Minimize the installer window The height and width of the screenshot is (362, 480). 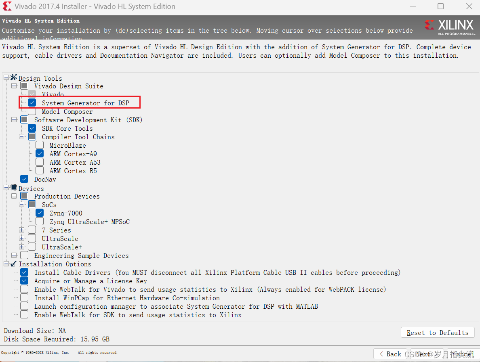coord(413,6)
